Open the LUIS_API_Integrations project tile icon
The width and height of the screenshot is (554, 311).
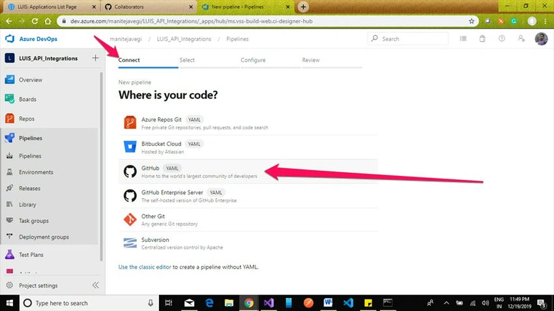coord(10,58)
